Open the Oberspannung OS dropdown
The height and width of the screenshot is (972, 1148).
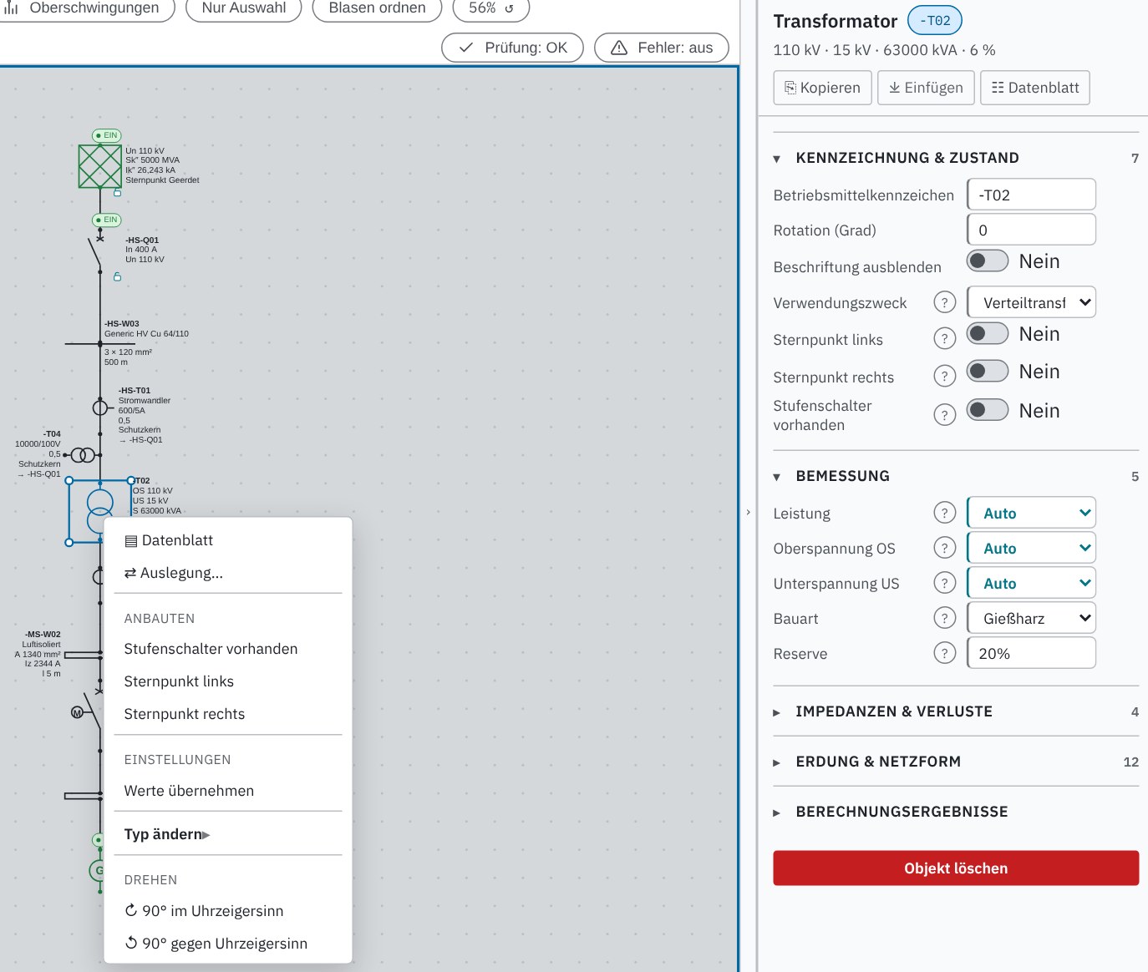pyautogui.click(x=1031, y=548)
